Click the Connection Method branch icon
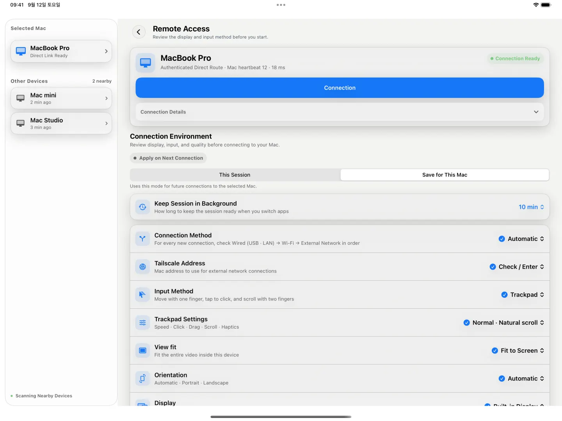 142,239
